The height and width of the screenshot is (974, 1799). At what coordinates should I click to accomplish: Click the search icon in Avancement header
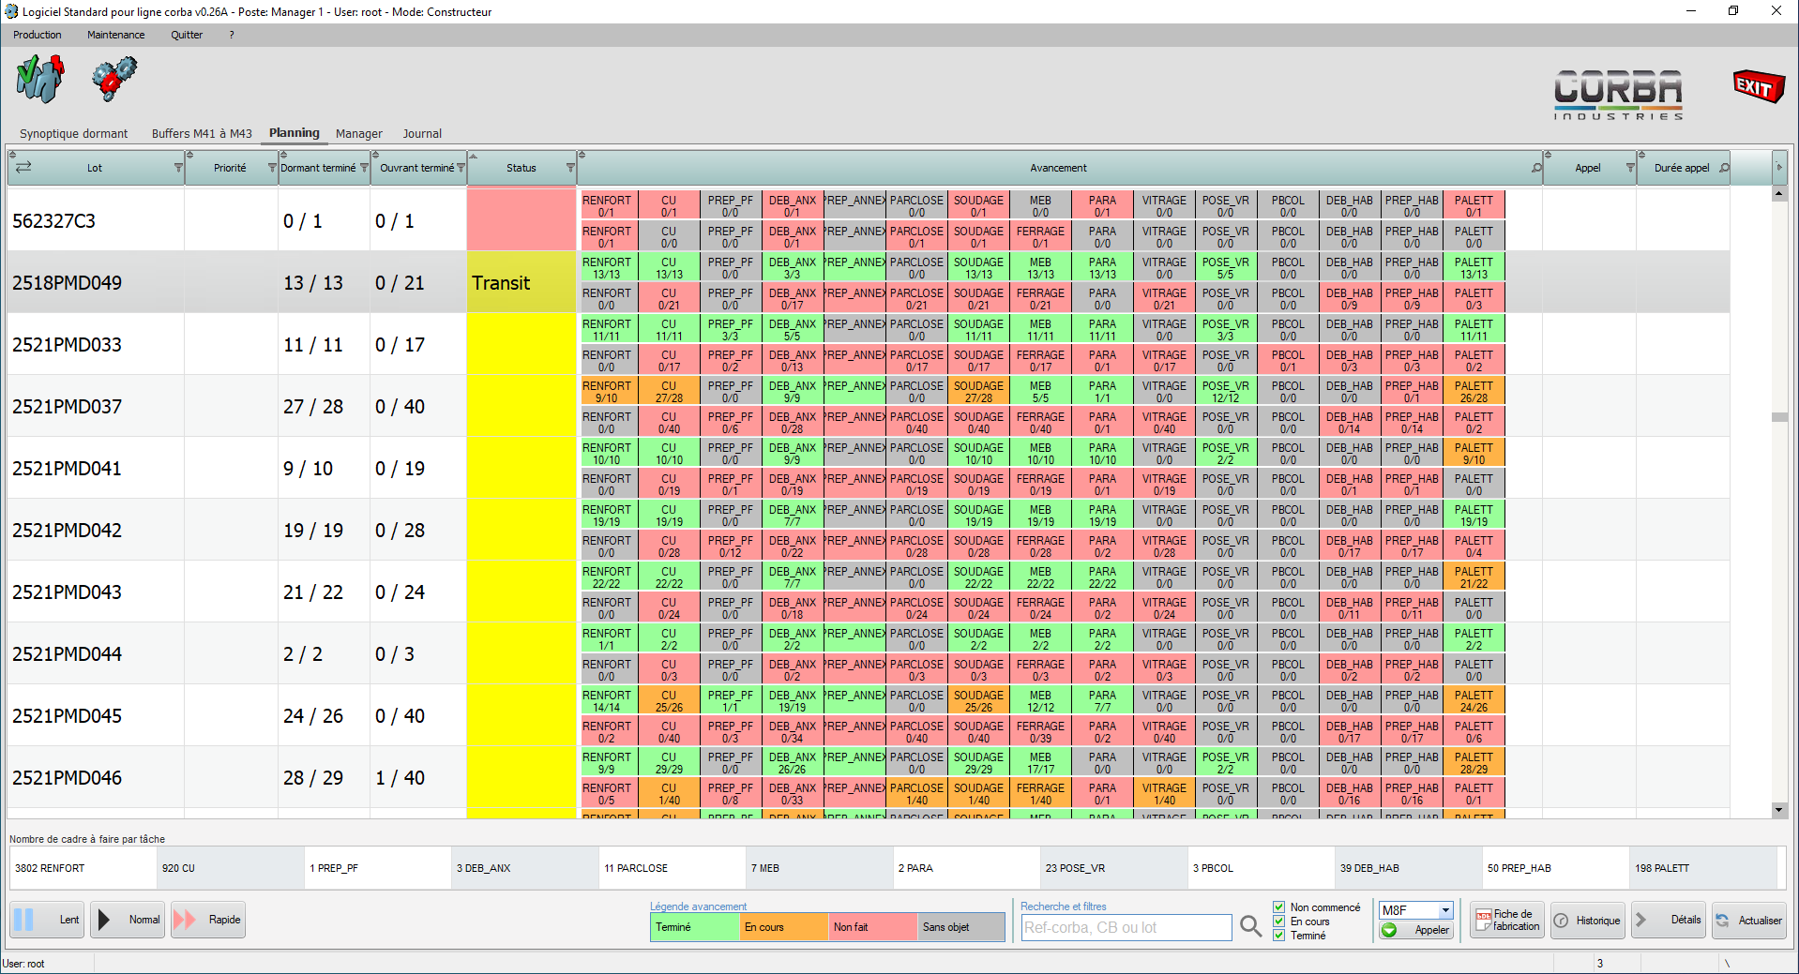(x=1536, y=169)
